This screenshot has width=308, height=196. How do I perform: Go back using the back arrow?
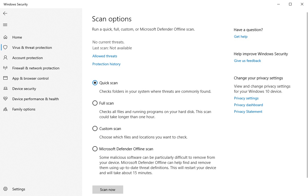5,13
